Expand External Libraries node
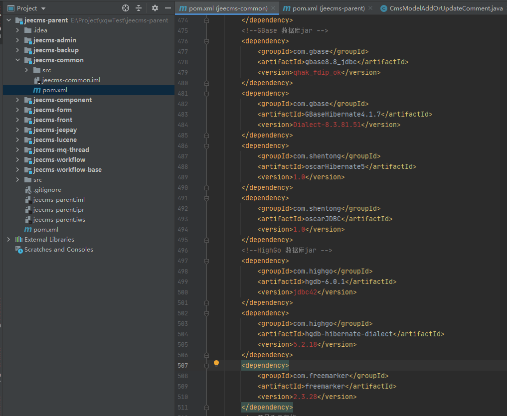 click(8, 240)
